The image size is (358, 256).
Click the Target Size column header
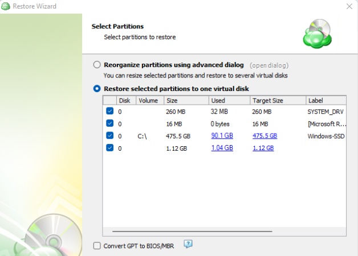click(x=276, y=100)
